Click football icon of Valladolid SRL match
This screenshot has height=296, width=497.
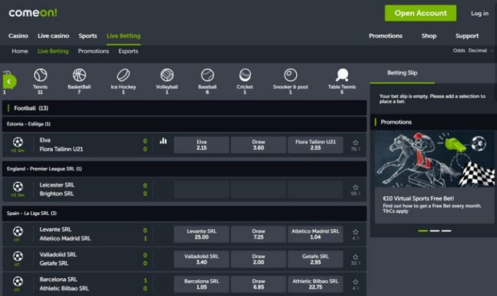coord(18,256)
